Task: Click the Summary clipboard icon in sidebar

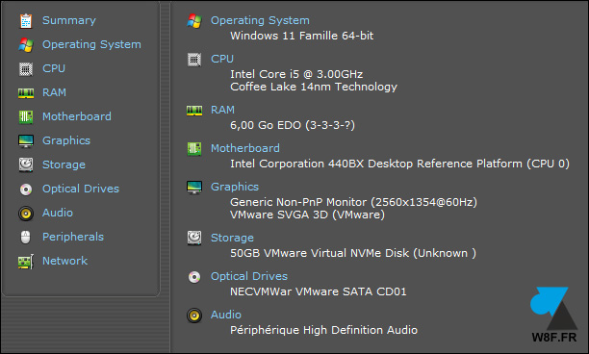Action: (26, 21)
